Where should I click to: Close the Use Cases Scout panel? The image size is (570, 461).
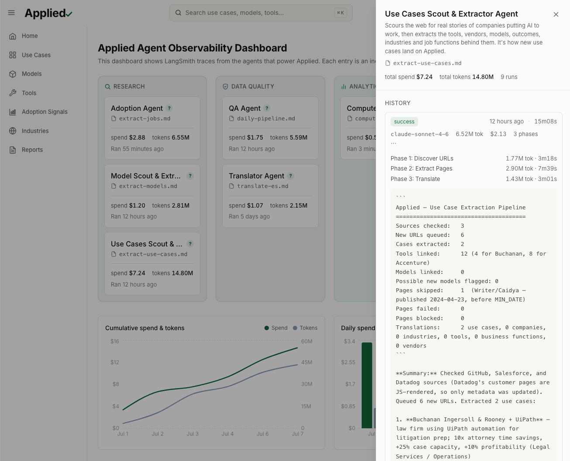[x=556, y=14]
